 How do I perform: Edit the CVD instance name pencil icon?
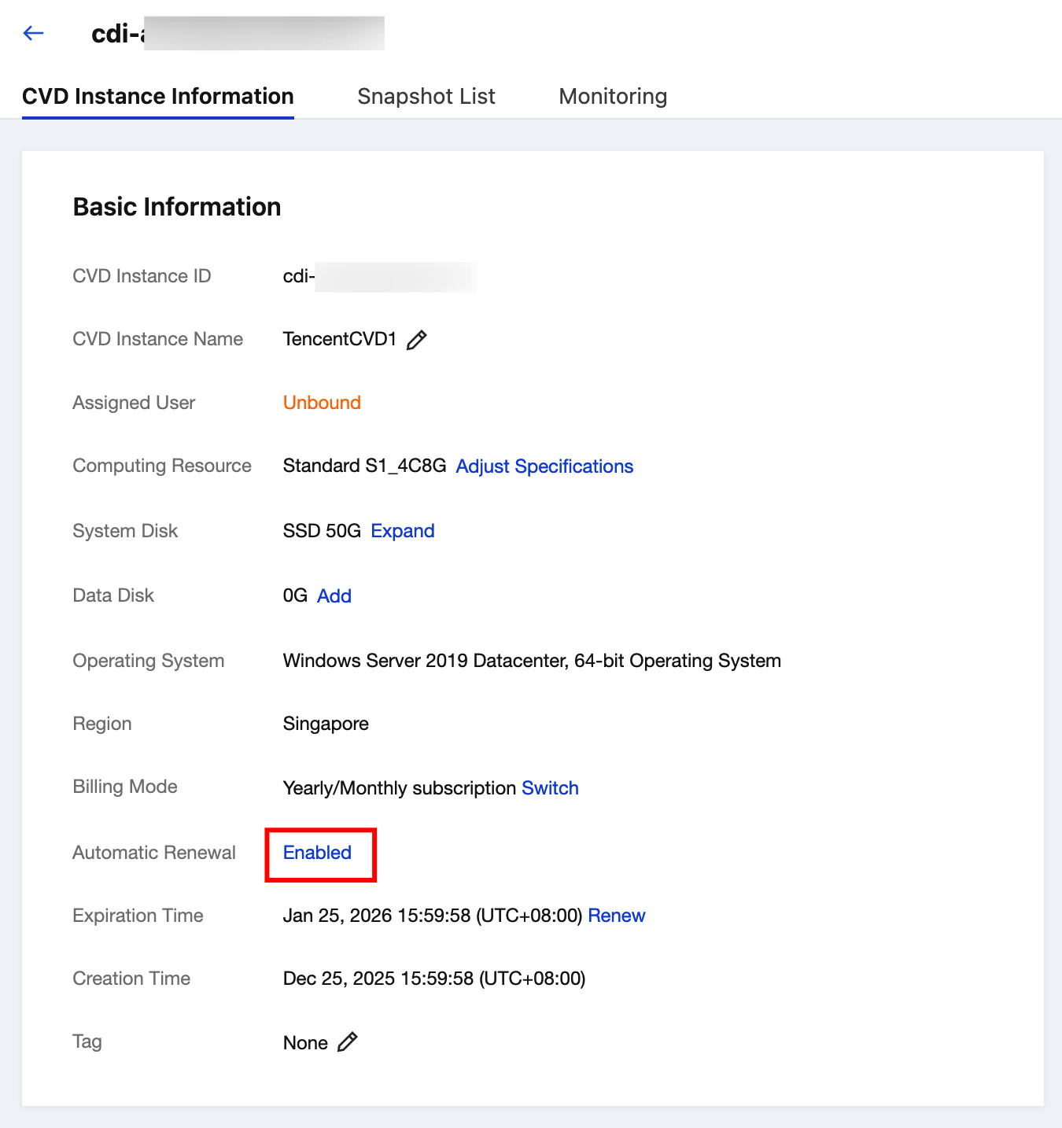click(417, 340)
